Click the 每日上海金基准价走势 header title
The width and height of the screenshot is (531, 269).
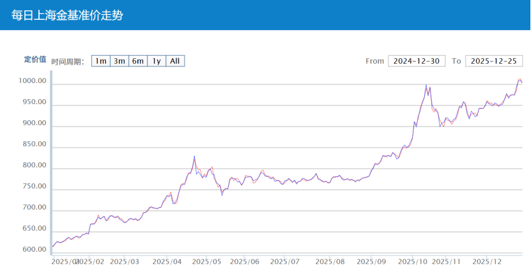67,15
